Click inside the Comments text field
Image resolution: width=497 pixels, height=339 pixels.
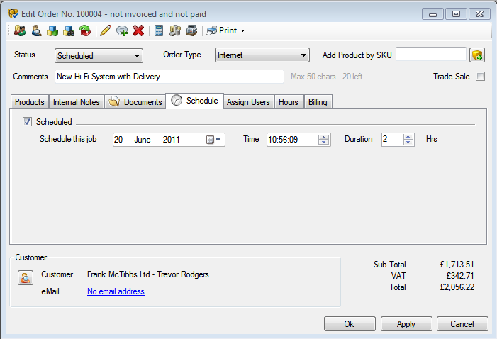tap(169, 77)
